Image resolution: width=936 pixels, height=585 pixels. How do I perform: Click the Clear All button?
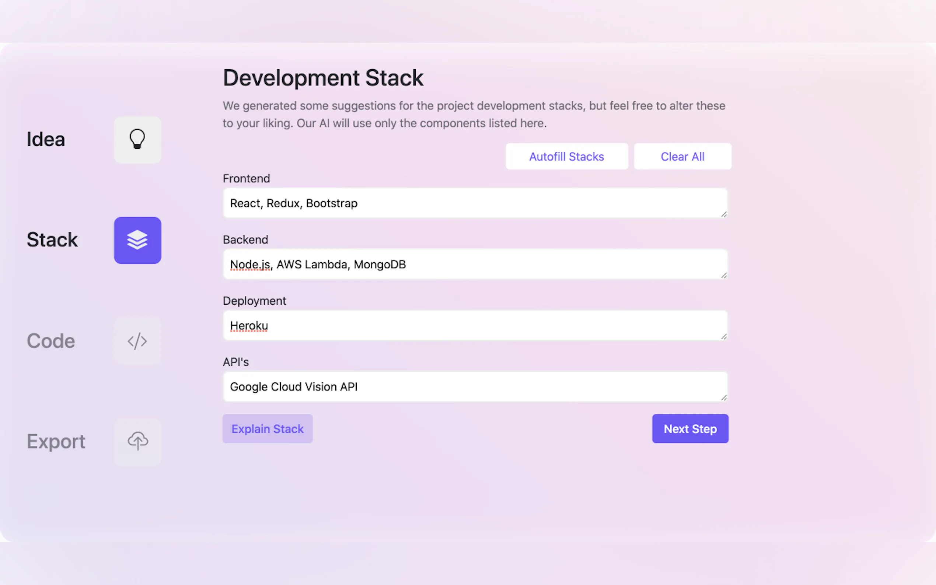pyautogui.click(x=682, y=157)
